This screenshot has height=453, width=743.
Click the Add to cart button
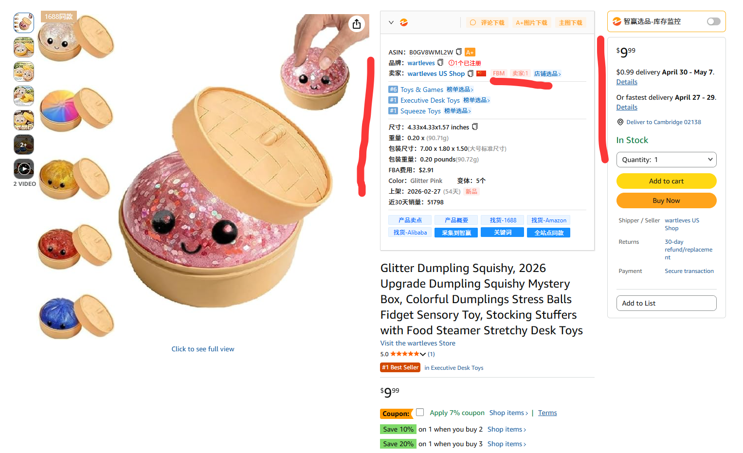pos(666,181)
